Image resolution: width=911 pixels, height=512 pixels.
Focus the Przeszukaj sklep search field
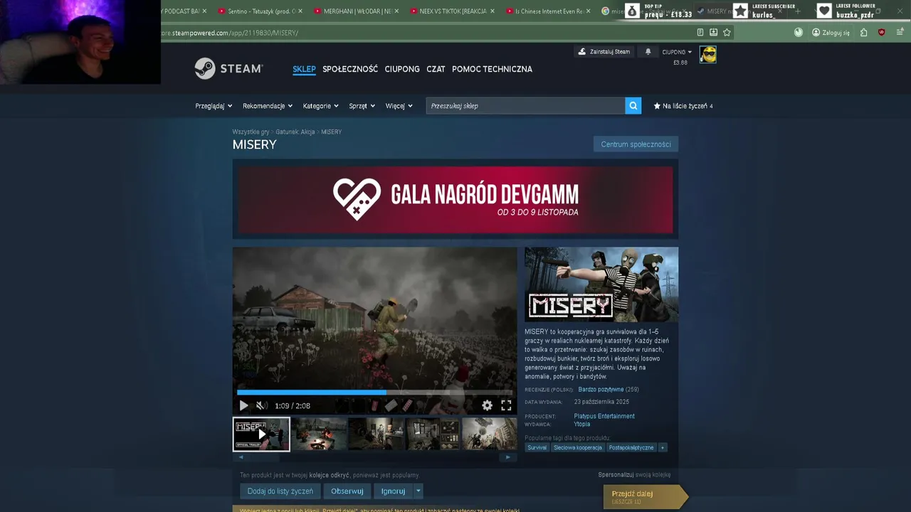[525, 106]
